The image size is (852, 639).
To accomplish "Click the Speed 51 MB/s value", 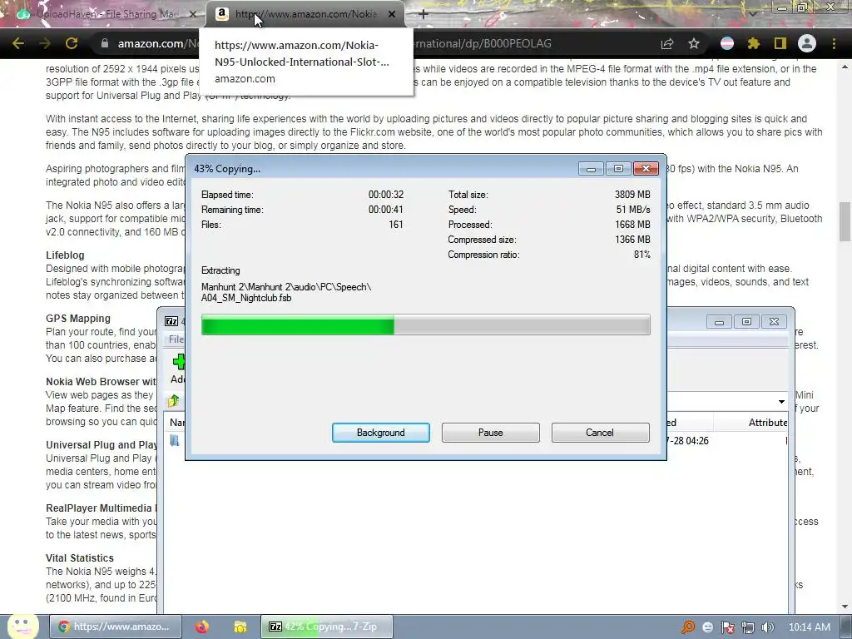I will click(633, 210).
